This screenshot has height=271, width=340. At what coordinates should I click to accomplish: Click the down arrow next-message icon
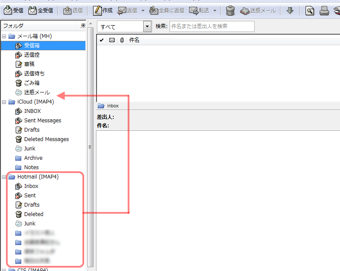(290, 11)
